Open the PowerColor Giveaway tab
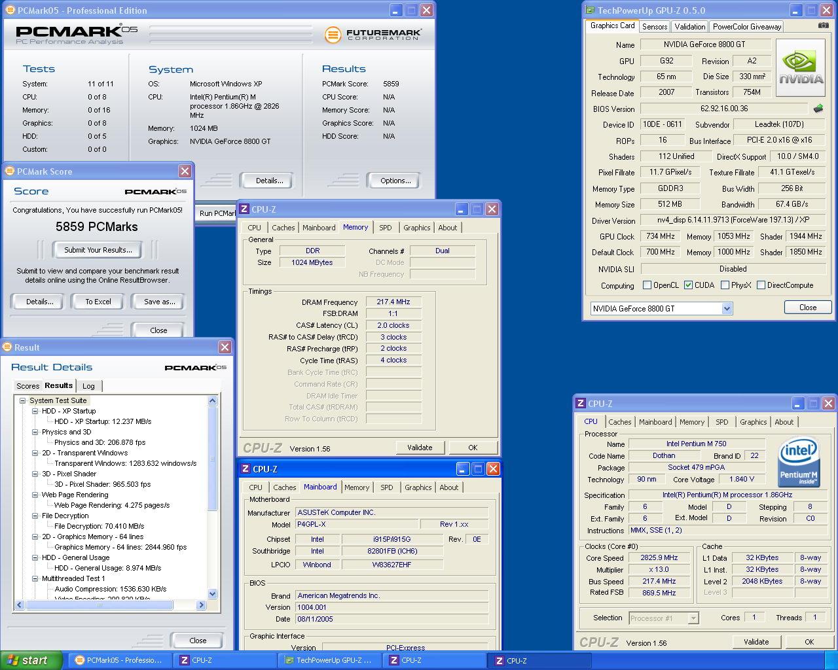 (747, 26)
